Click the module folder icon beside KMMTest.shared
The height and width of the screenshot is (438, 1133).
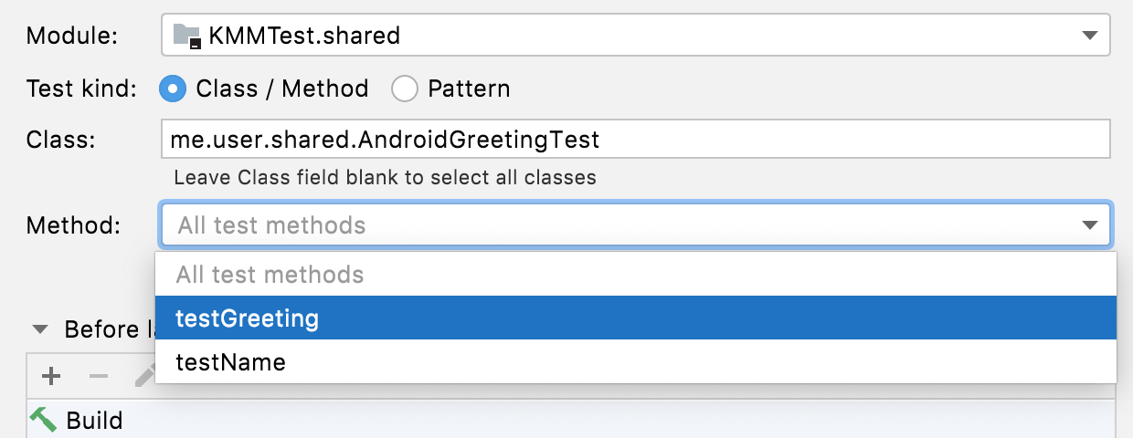pos(187,36)
